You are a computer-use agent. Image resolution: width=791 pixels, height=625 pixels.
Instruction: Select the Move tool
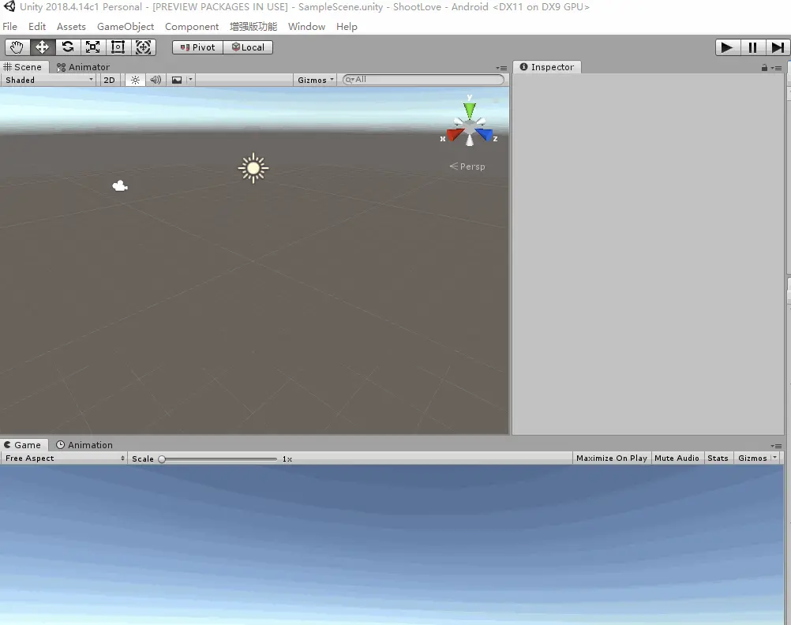coord(43,47)
